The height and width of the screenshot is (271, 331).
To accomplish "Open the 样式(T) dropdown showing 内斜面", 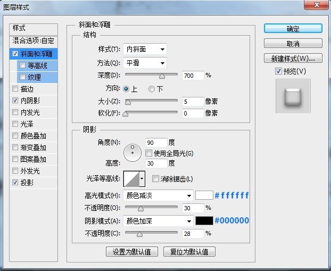I will point(145,49).
